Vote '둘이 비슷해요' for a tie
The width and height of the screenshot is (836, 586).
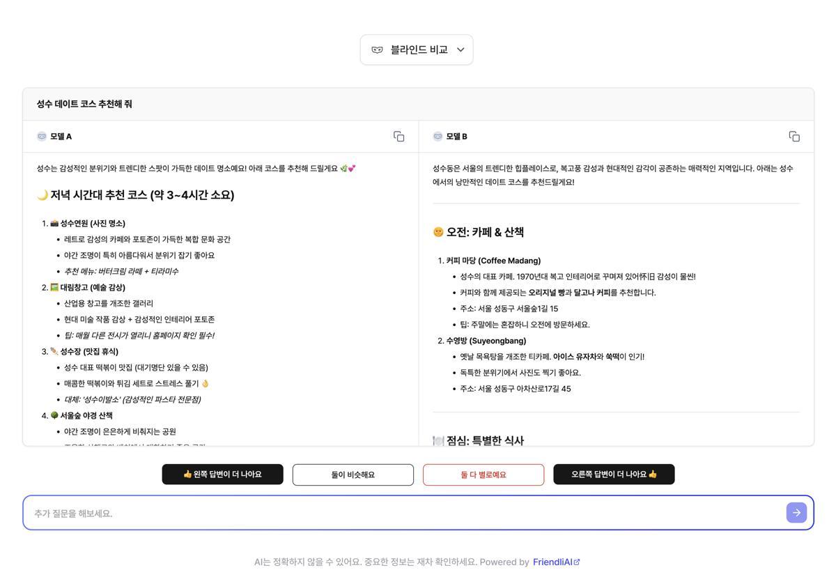click(353, 474)
